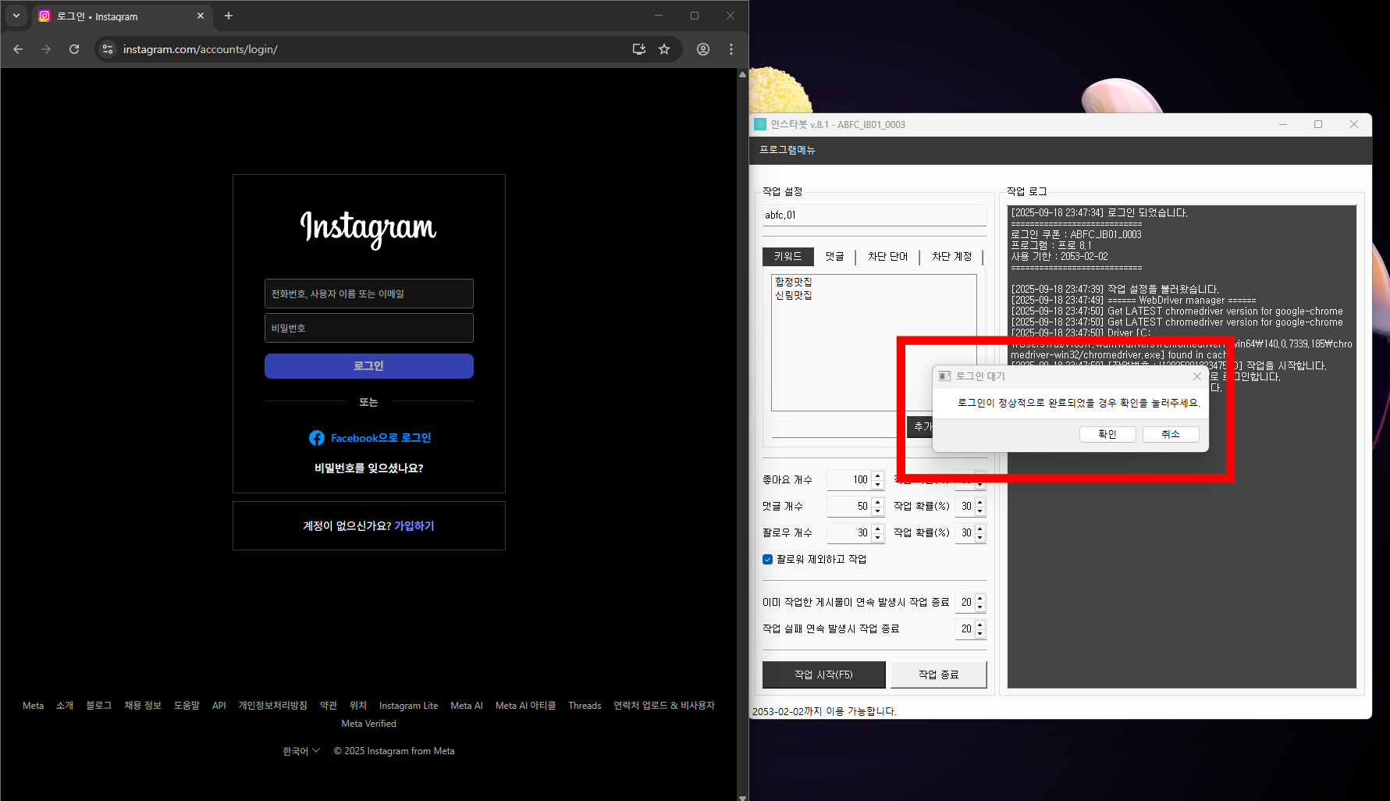Screen dimensions: 1390x801
Task: Click the abfc.01 setting name field
Action: (x=875, y=215)
